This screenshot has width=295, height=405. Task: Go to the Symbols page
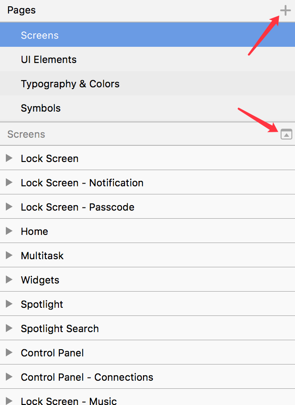(147, 108)
